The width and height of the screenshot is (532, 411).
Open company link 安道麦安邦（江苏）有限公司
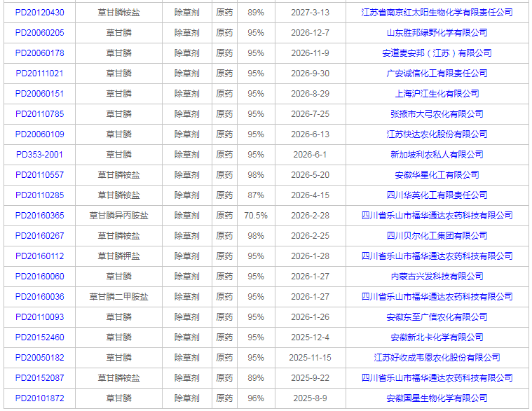coord(437,53)
